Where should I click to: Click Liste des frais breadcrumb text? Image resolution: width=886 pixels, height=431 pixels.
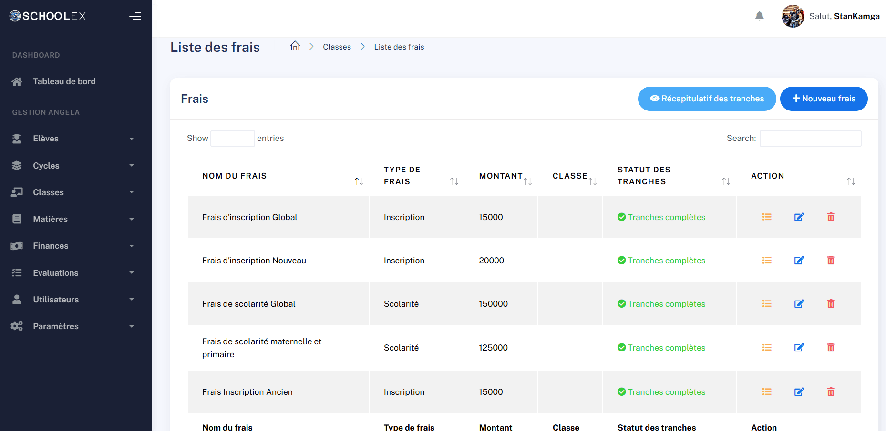pyautogui.click(x=399, y=47)
